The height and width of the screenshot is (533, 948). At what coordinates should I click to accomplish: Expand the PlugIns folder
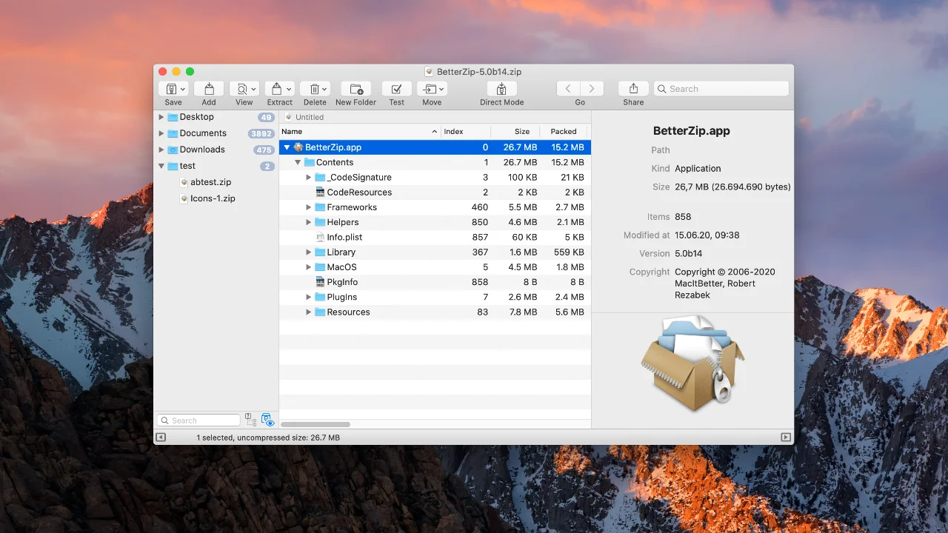[309, 297]
